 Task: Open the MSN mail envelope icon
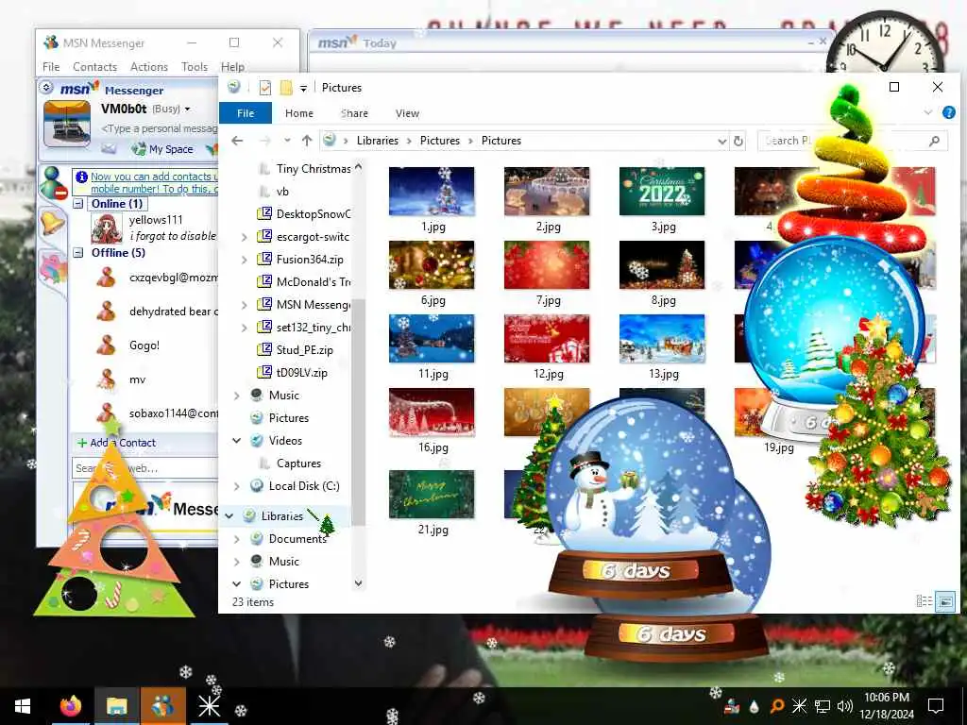coord(109,148)
